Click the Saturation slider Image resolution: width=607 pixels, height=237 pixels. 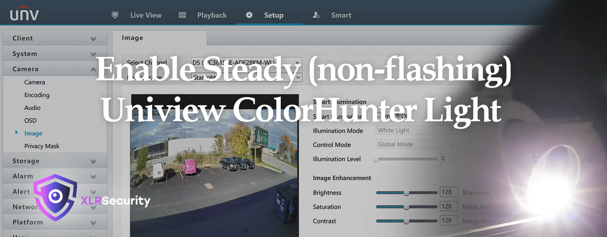(406, 207)
